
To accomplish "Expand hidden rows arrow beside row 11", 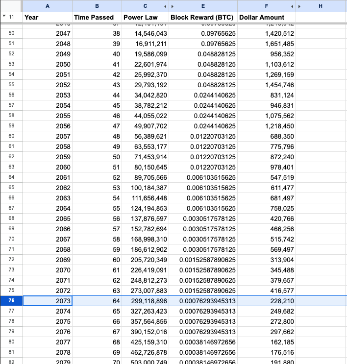I will (x=4, y=16).
